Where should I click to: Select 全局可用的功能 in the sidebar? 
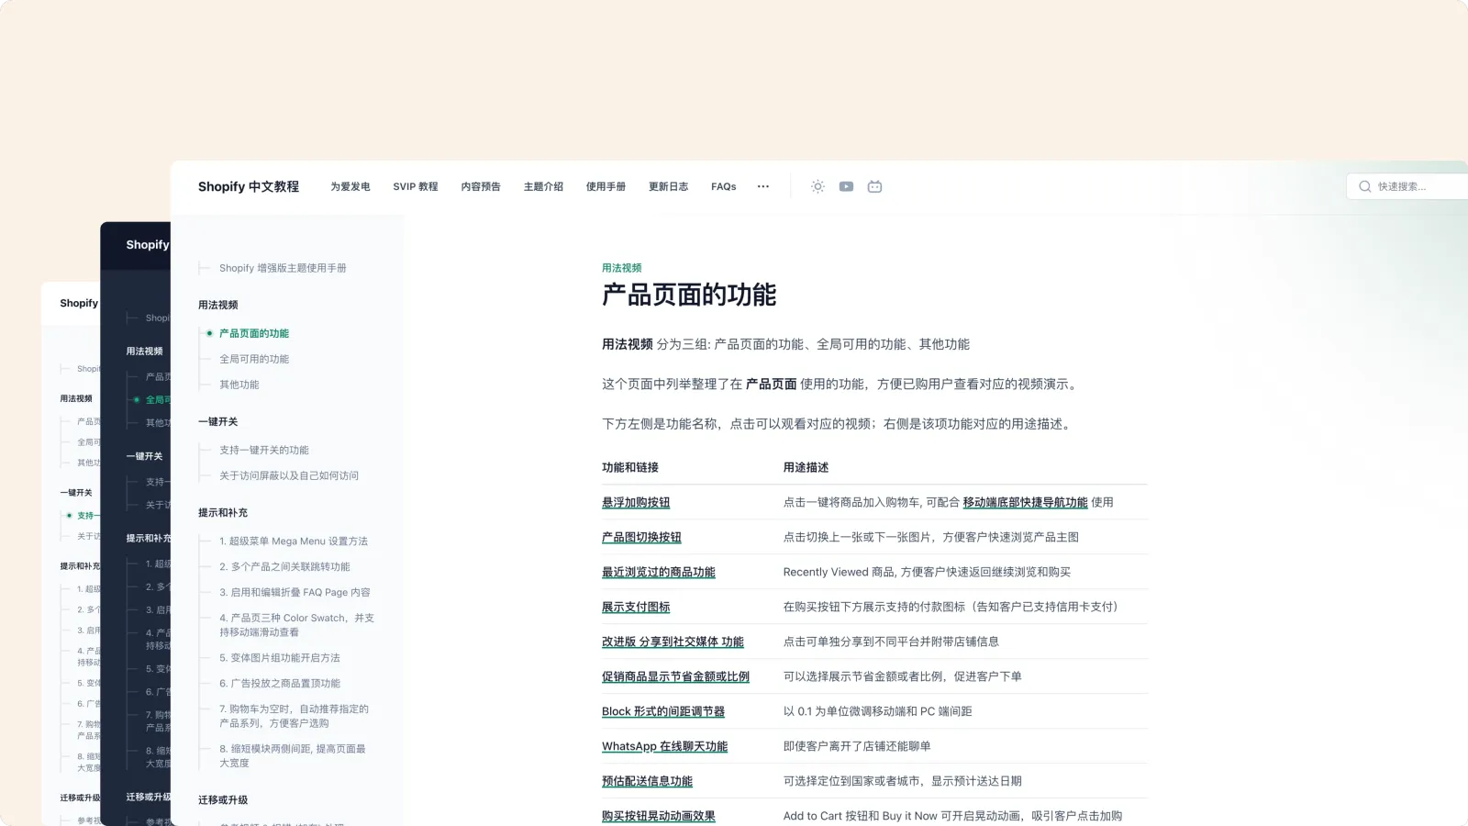[254, 359]
